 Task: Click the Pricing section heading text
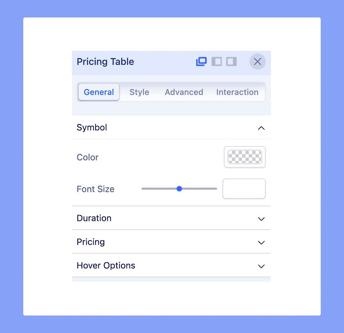(x=91, y=242)
